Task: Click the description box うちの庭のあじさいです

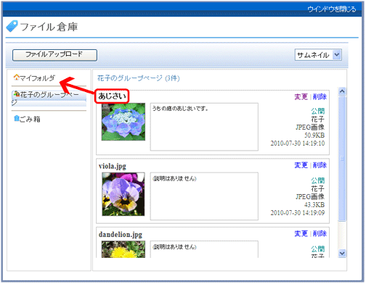Action: (204, 127)
